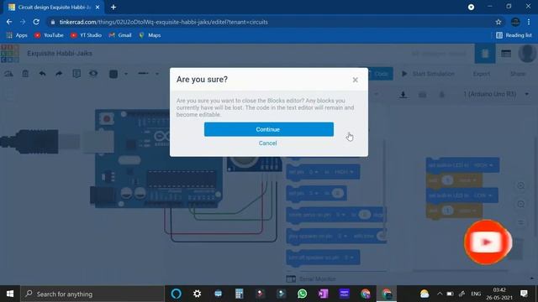Click the debugger bug icon

(x=442, y=95)
